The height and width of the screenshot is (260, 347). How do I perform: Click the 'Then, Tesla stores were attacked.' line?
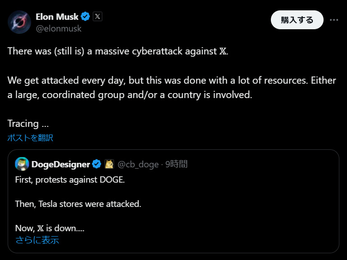78,204
